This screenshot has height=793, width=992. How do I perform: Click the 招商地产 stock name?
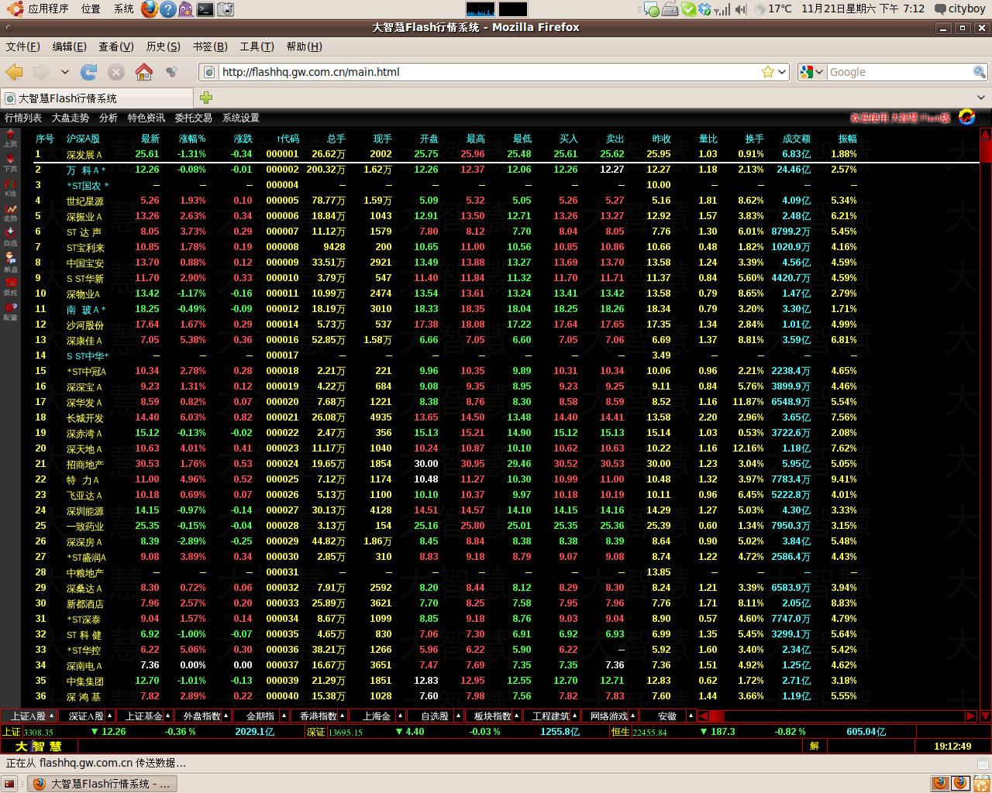[x=85, y=464]
